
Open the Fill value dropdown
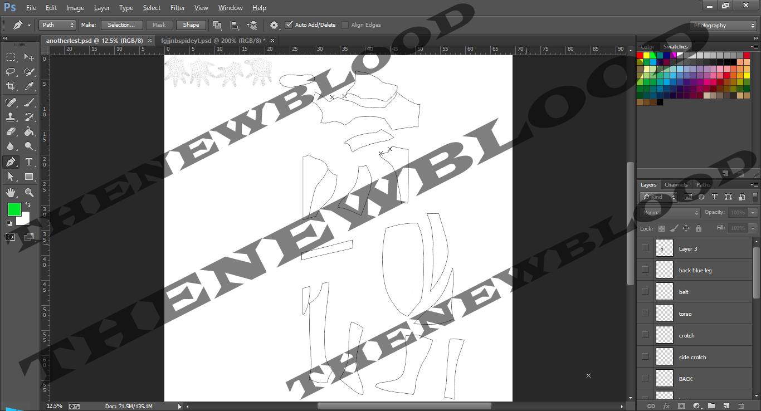point(753,228)
